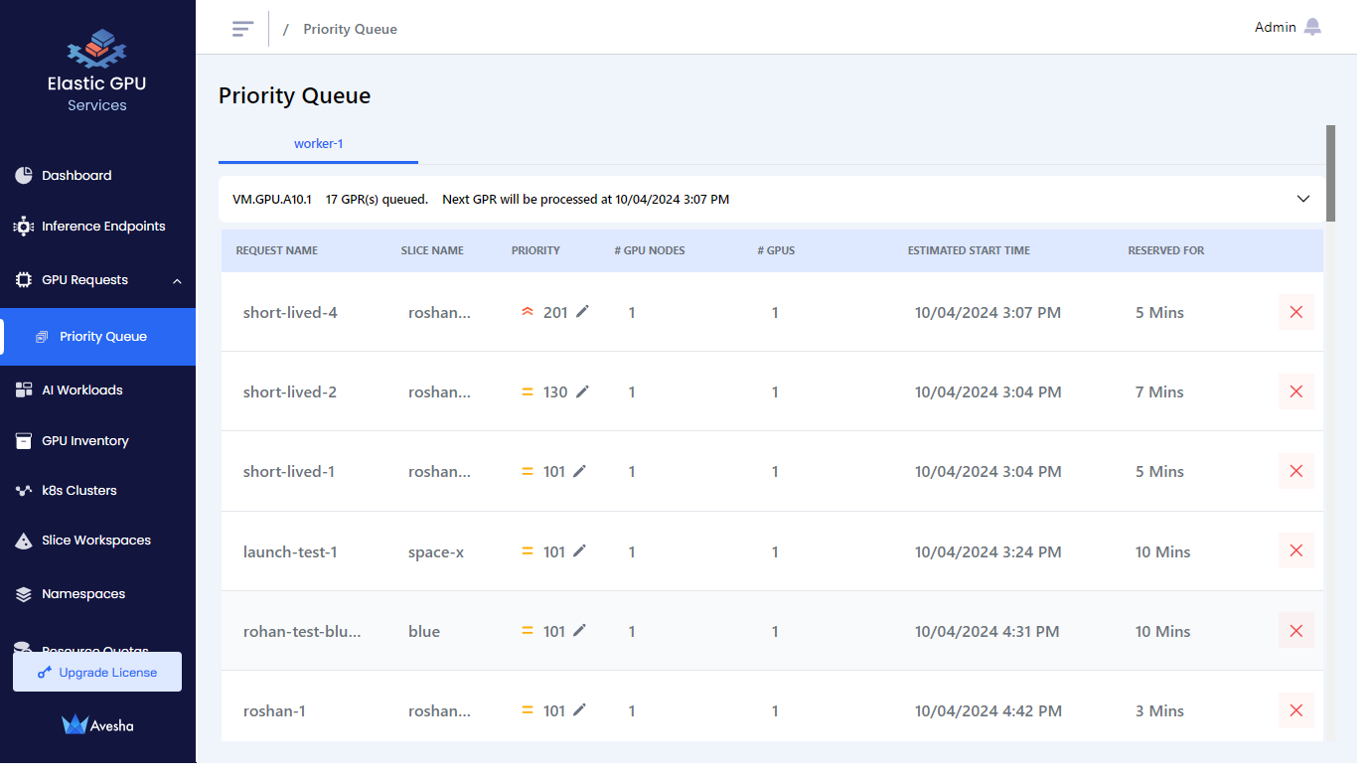1366x777 pixels.
Task: Collapse the VM.GPU.A10.1 queue panel chevron
Action: click(x=1303, y=199)
